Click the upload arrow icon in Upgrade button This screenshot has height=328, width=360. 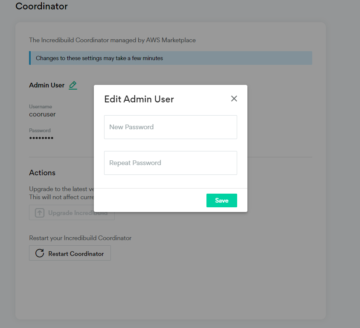click(x=40, y=212)
